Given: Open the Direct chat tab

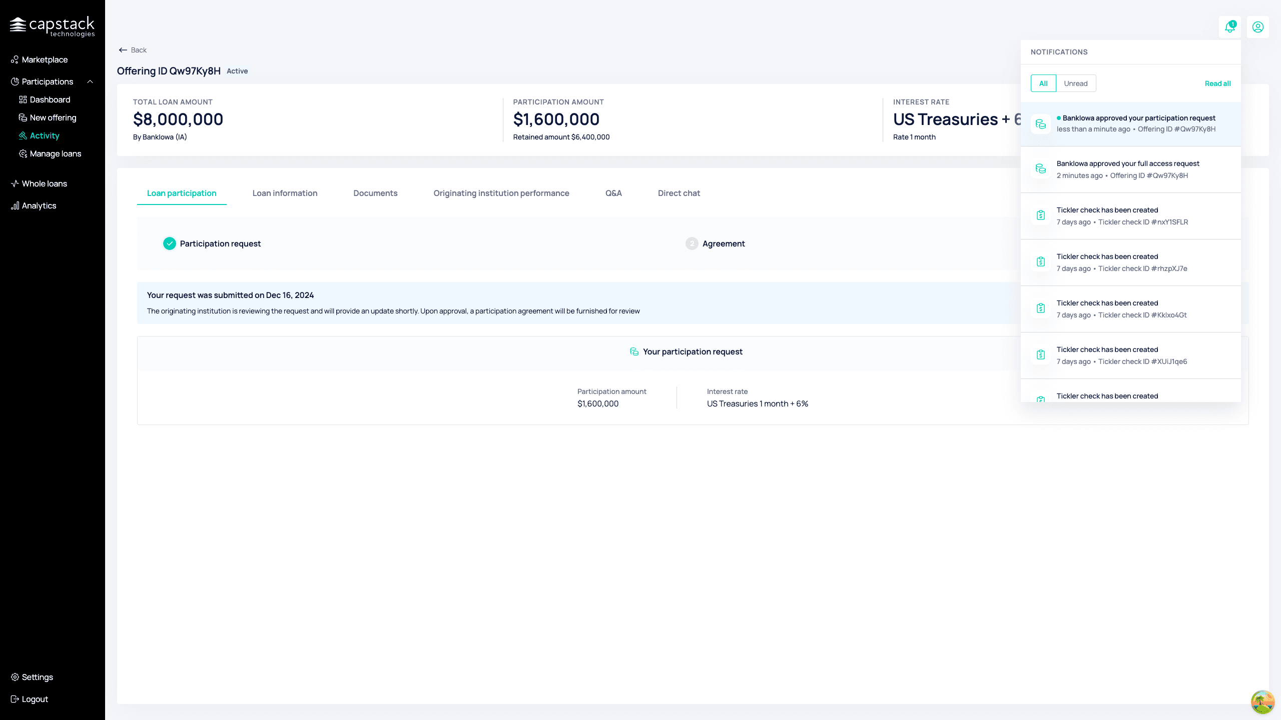Looking at the screenshot, I should pyautogui.click(x=679, y=193).
